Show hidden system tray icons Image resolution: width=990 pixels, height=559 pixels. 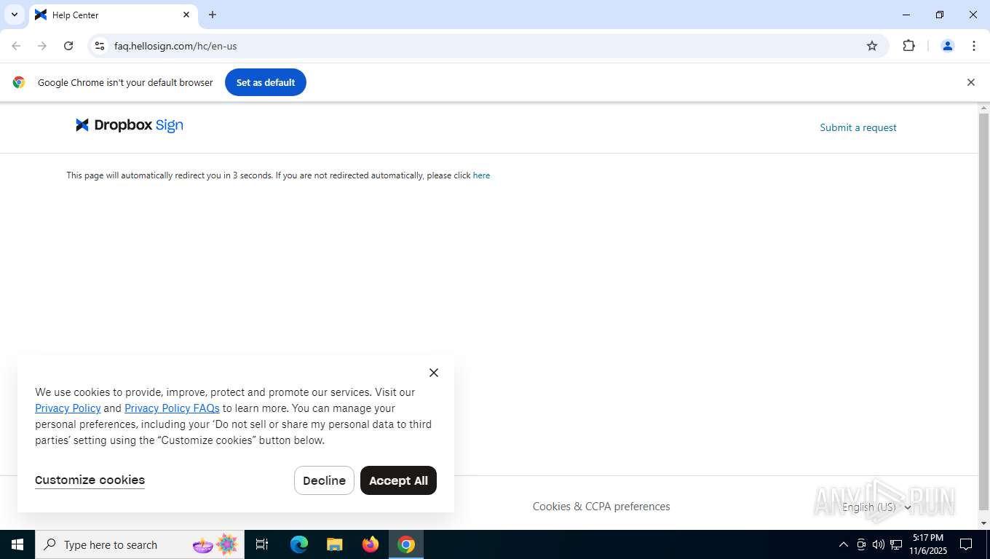pos(844,544)
